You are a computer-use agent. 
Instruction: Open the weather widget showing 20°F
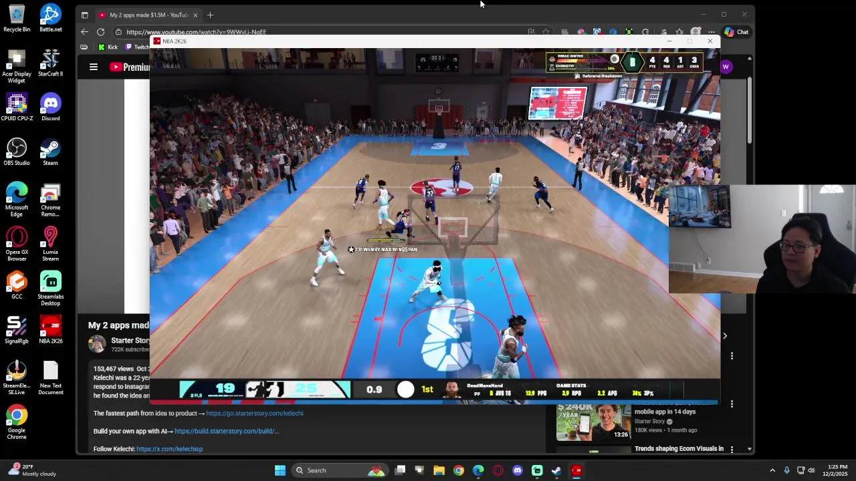pyautogui.click(x=32, y=470)
